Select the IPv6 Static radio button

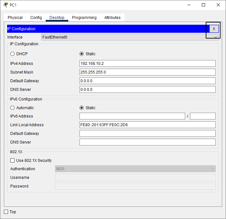coord(81,108)
